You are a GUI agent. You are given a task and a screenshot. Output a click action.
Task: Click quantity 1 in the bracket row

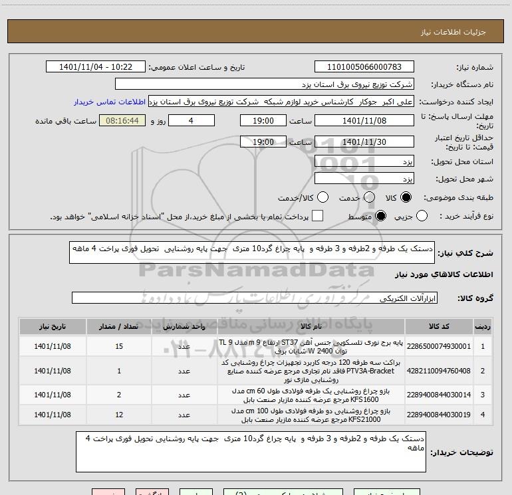119,371
